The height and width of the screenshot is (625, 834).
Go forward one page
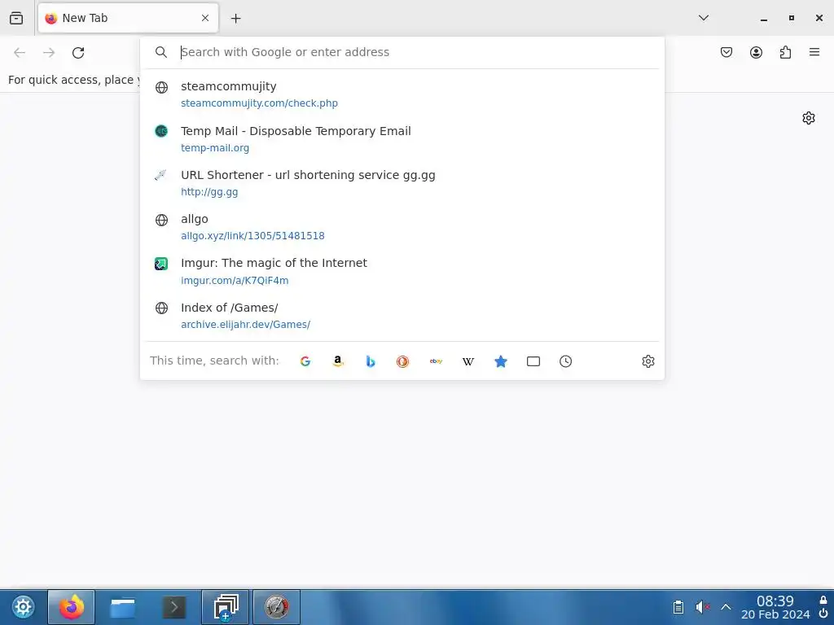point(49,52)
